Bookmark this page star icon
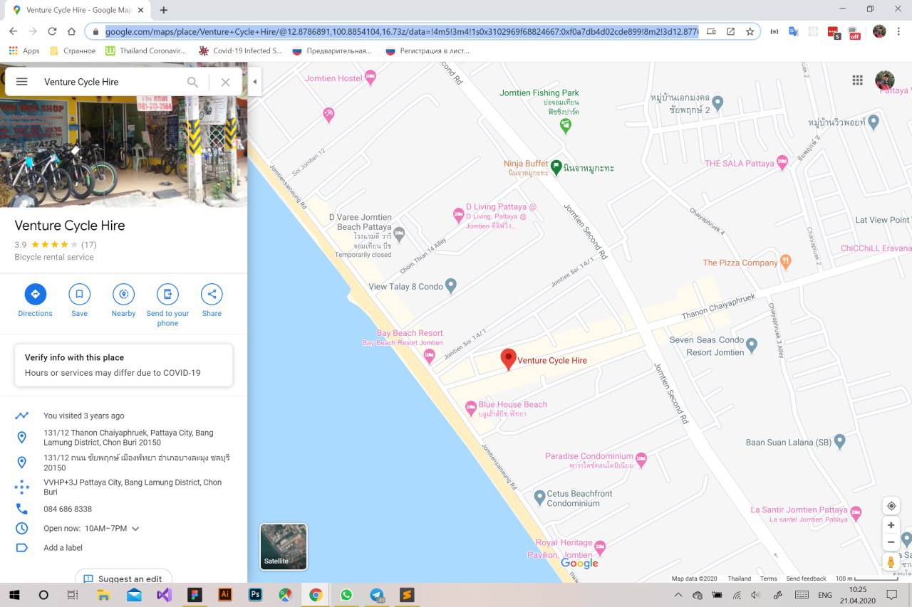912x607 pixels. (x=750, y=31)
